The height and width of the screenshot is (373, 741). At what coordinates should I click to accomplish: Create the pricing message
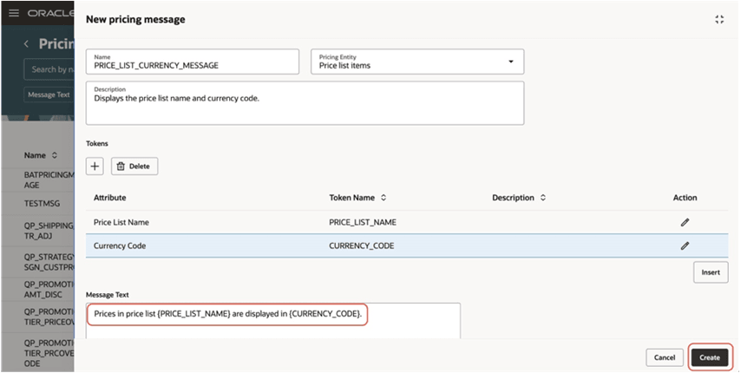tap(710, 357)
